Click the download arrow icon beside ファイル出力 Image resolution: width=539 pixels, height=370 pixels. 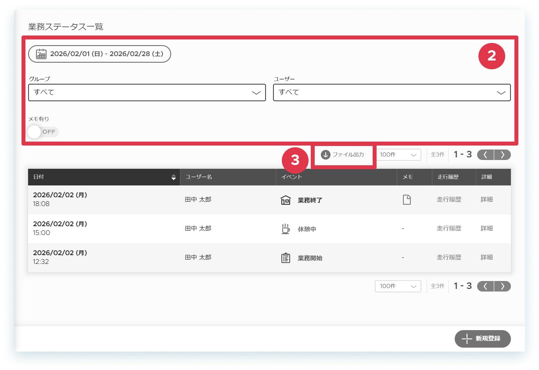pyautogui.click(x=326, y=155)
